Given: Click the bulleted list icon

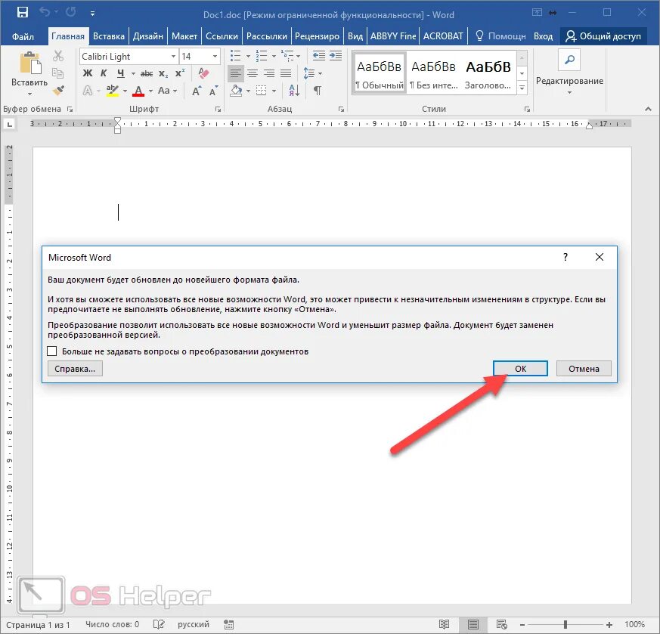Looking at the screenshot, I should point(236,55).
